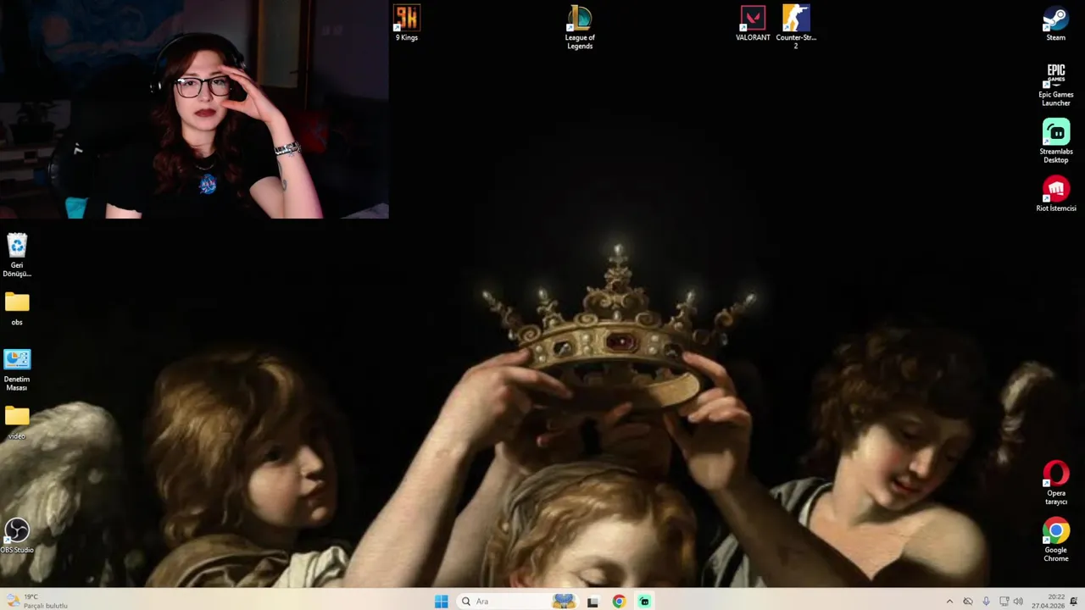Image resolution: width=1085 pixels, height=610 pixels.
Task: Select the Counter-Strike 2 desktop shortcut
Action: pos(796,27)
